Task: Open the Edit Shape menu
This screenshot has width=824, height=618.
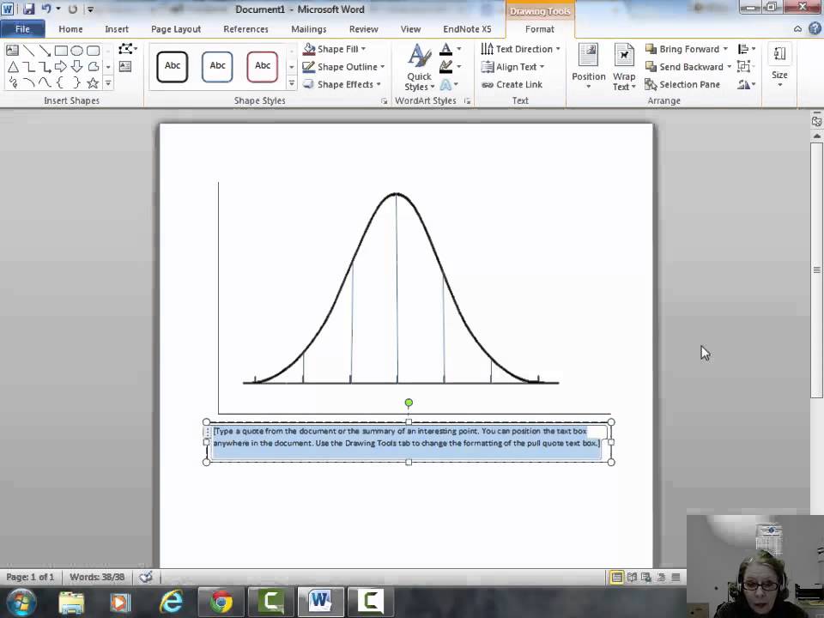Action: click(128, 49)
